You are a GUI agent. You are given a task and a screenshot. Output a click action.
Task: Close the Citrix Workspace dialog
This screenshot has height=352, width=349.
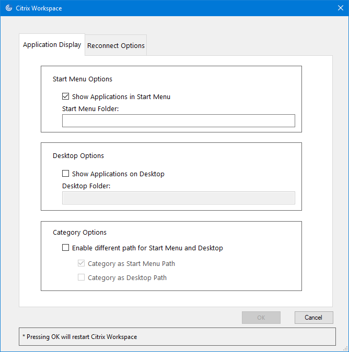tap(341, 8)
